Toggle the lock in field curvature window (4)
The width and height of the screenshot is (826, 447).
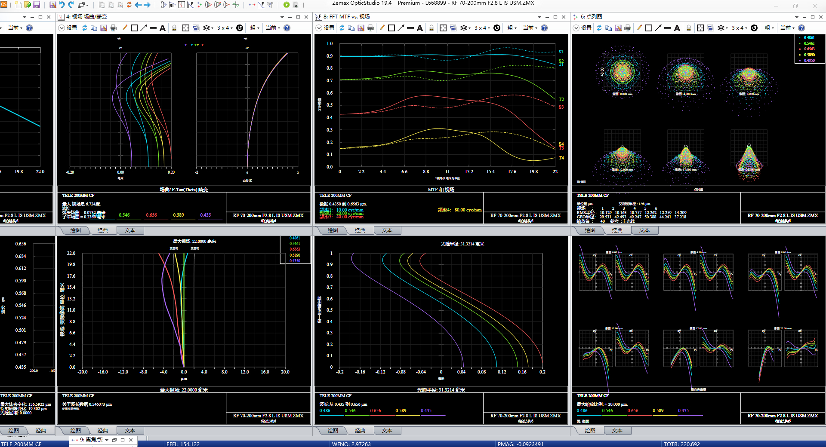pos(174,28)
